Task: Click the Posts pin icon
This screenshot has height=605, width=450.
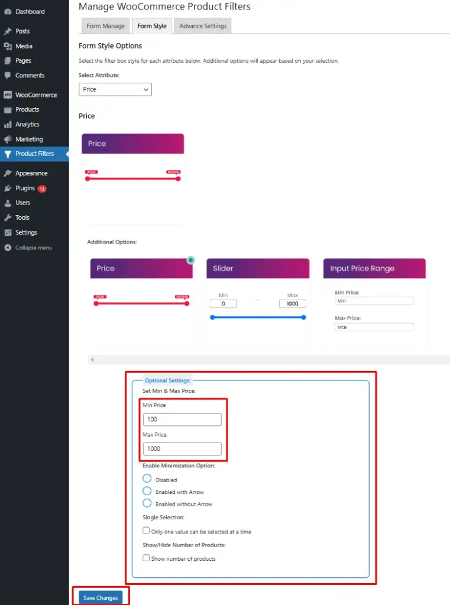Action: [x=8, y=31]
